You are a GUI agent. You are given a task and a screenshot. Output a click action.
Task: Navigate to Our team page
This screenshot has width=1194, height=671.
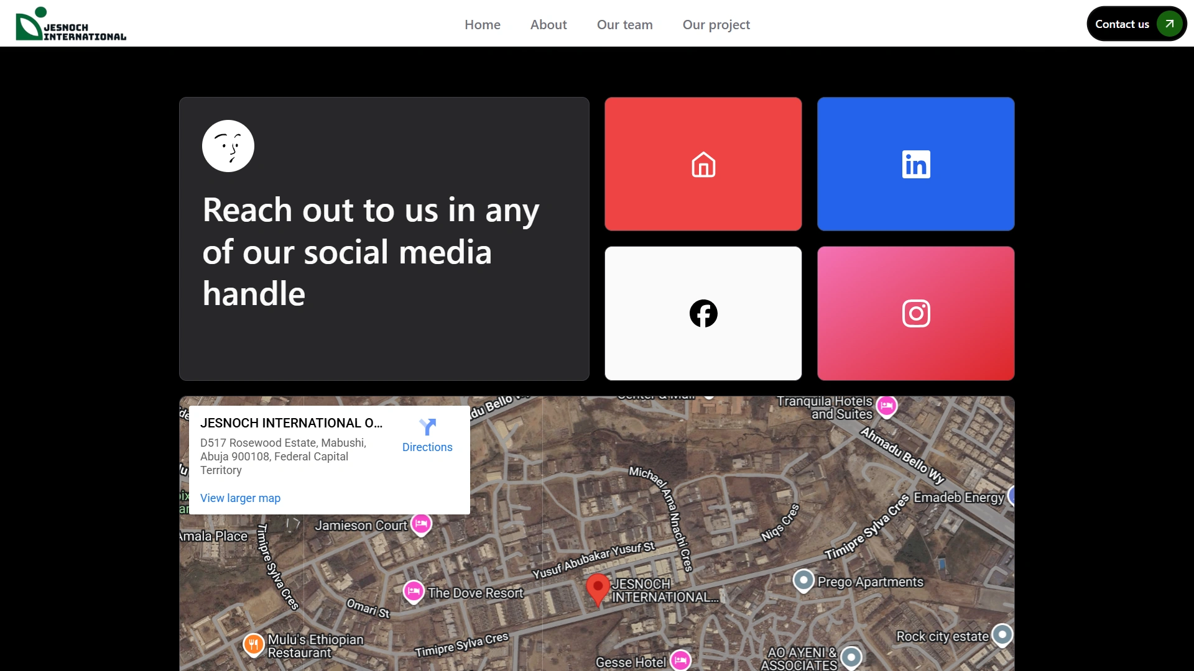pyautogui.click(x=624, y=25)
